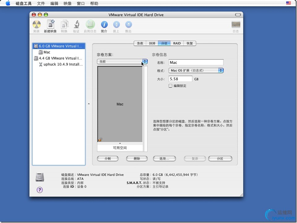Toggle the 编辑锁定 checkbox
This screenshot has width=297, height=223.
click(x=170, y=86)
